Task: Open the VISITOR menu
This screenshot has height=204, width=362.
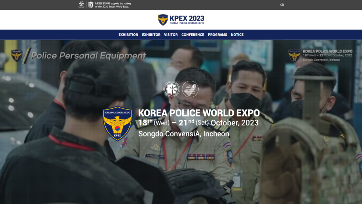Action: point(171,35)
